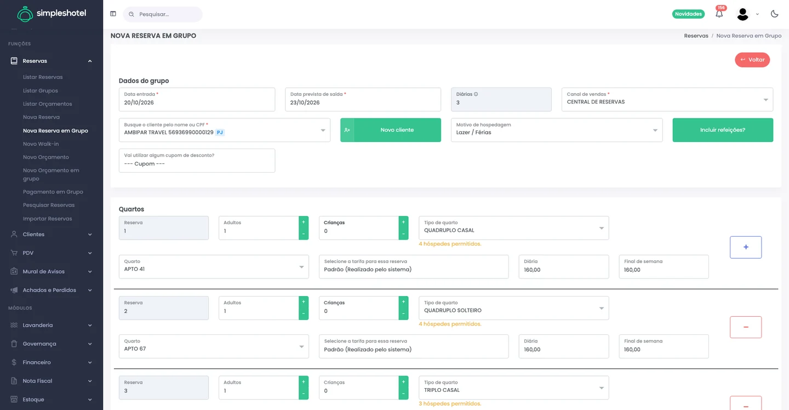Open Motivo de hospedagem dropdown
The height and width of the screenshot is (410, 789).
(556, 130)
